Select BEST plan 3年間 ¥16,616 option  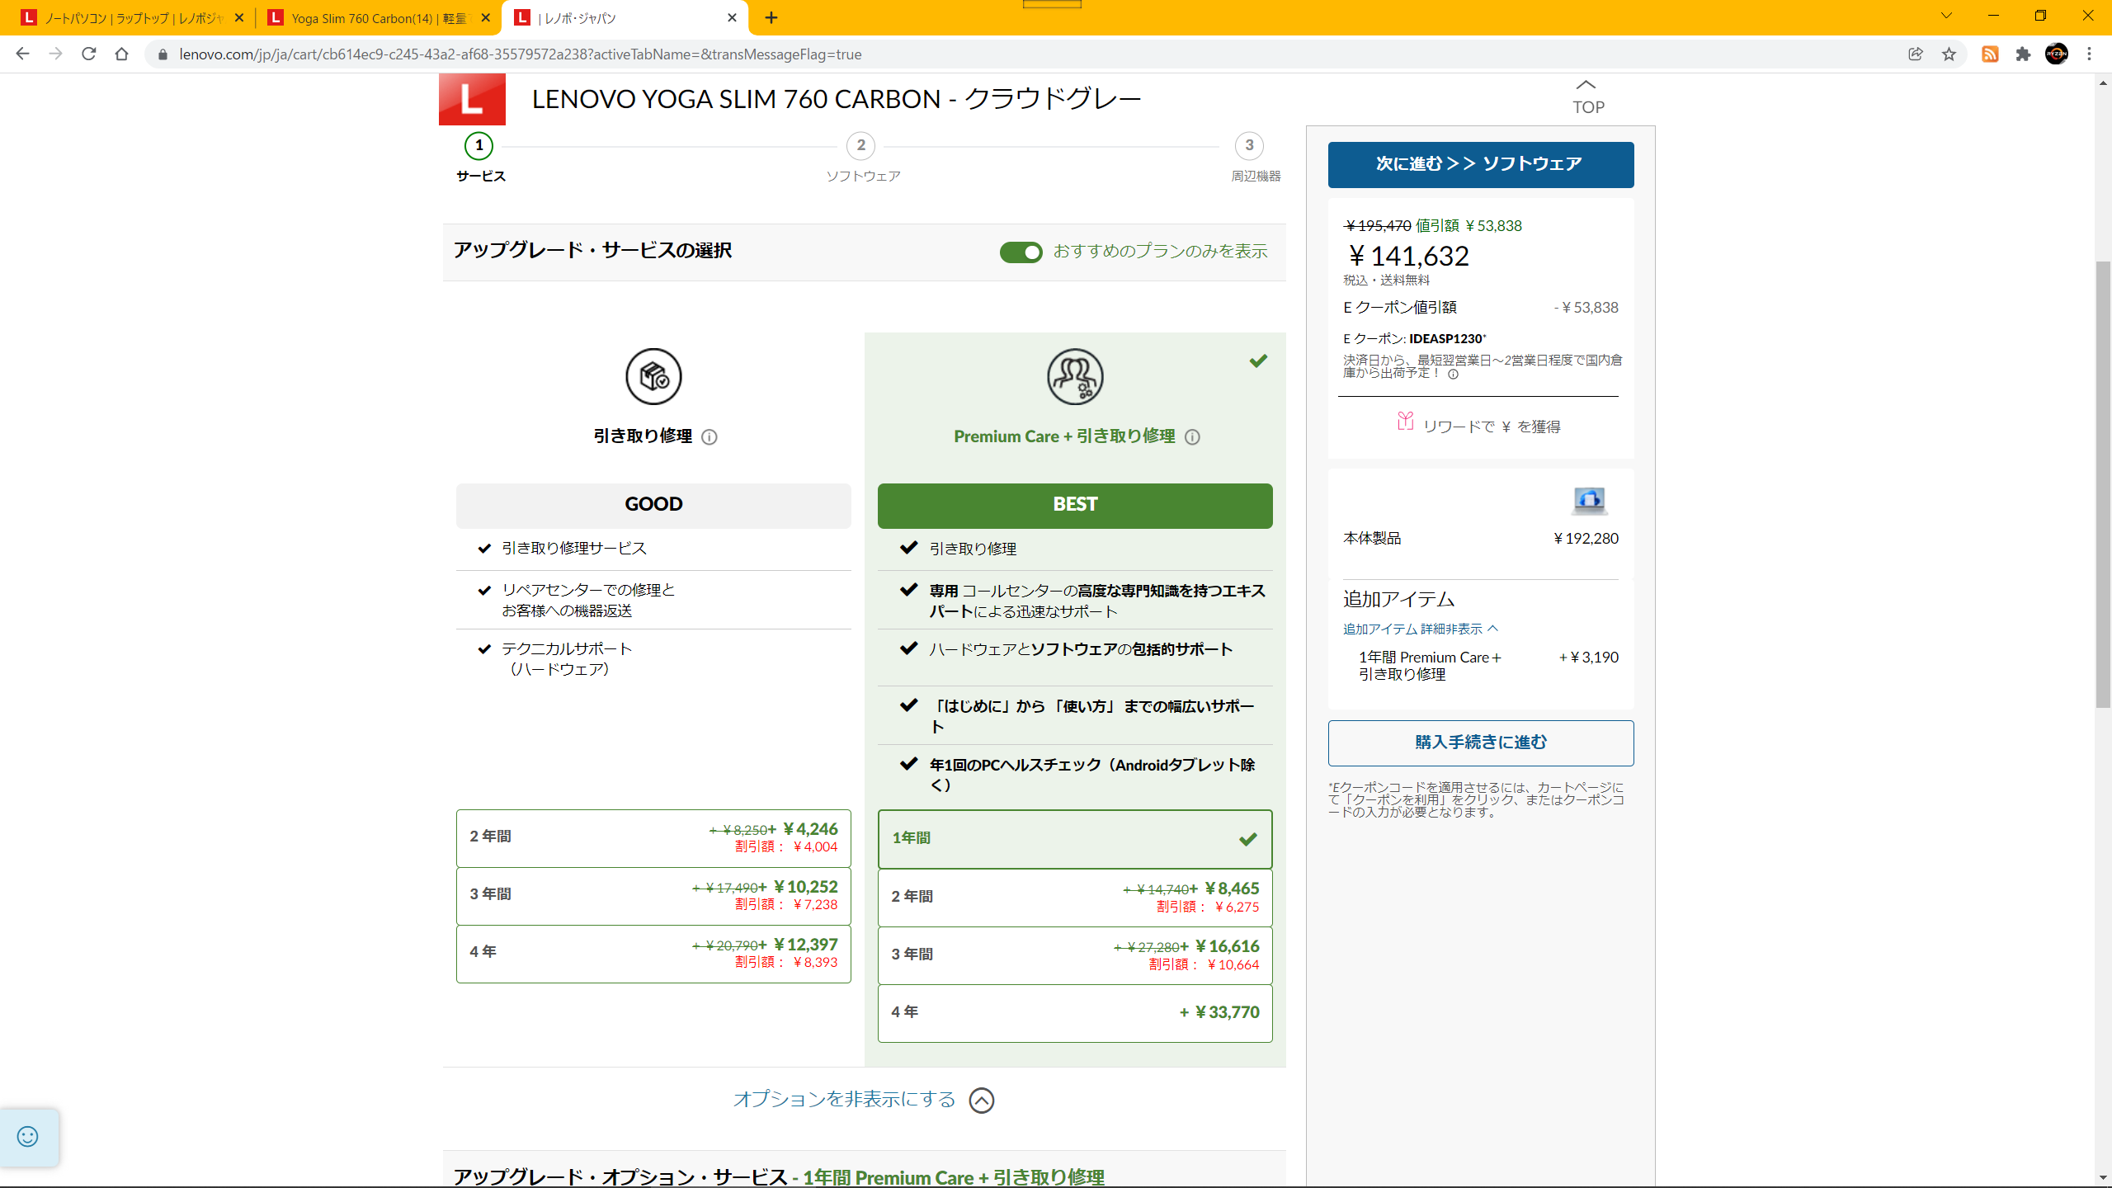pyautogui.click(x=1075, y=955)
